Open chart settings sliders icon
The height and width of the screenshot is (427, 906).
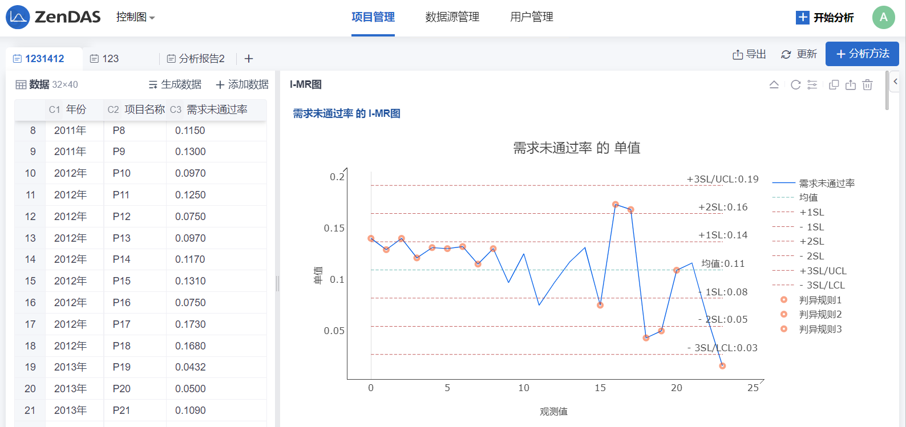[812, 85]
